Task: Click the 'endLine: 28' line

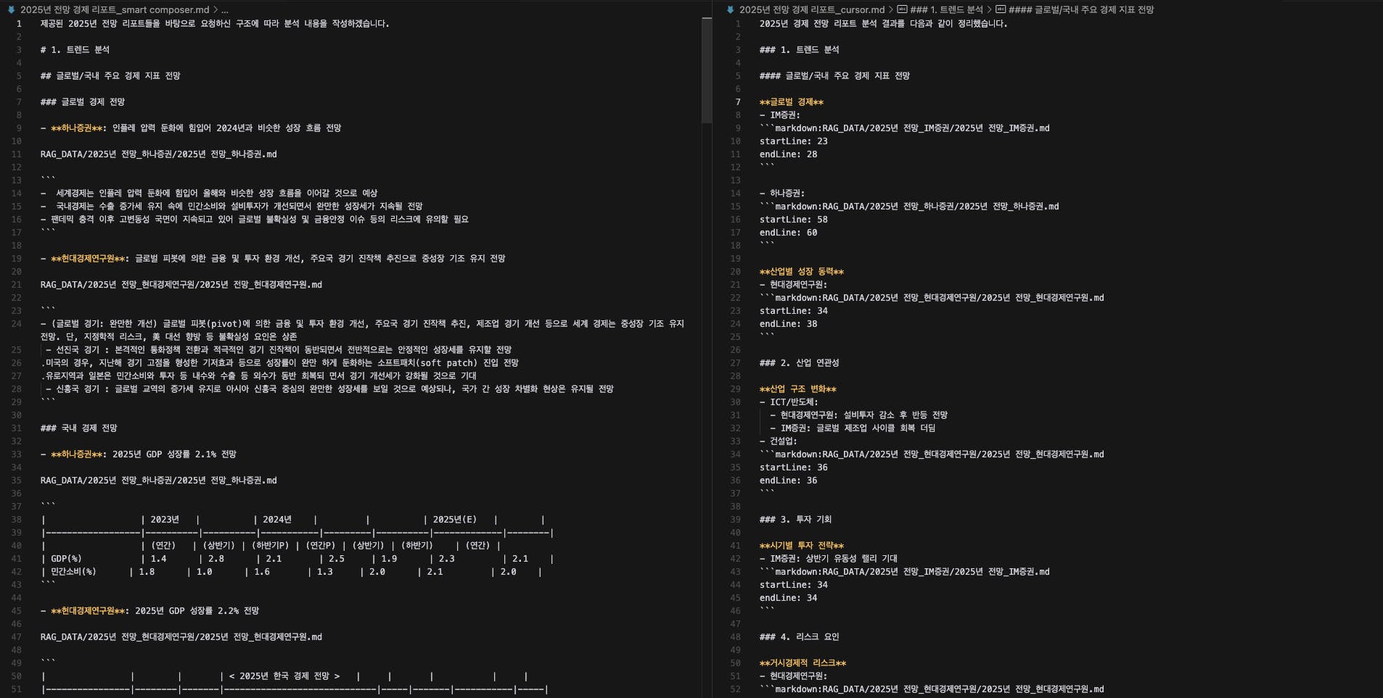Action: pos(788,154)
